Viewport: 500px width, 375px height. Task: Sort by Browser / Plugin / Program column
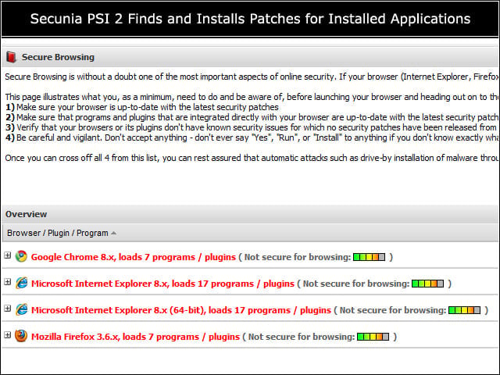coord(62,233)
